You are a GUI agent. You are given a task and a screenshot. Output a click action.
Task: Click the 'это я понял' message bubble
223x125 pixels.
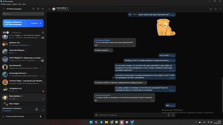(167, 56)
